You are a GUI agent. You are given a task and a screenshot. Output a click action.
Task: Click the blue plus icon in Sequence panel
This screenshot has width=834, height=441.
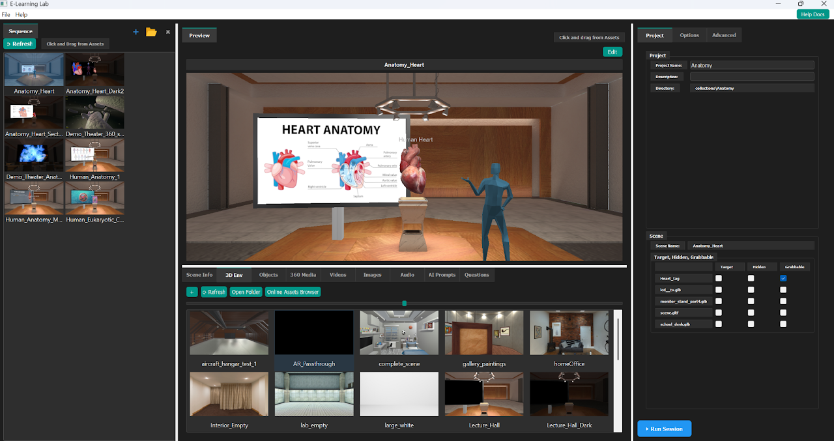coord(136,32)
